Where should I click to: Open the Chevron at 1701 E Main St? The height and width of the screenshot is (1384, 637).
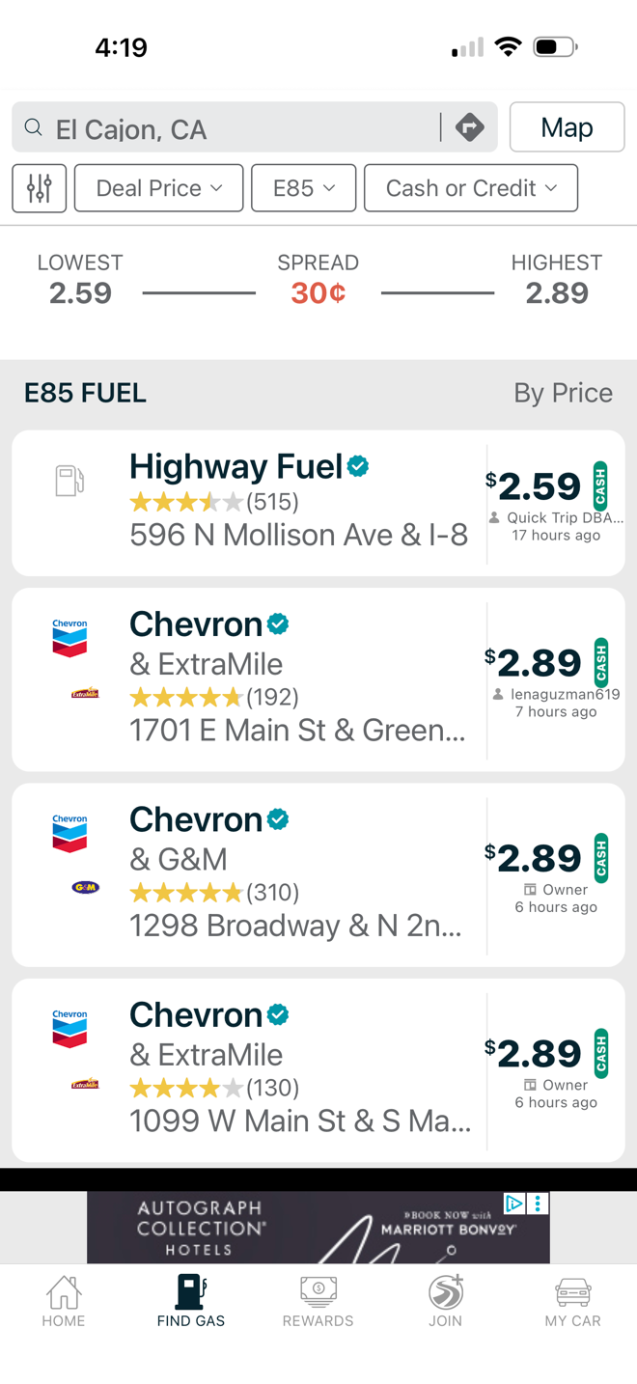point(318,679)
